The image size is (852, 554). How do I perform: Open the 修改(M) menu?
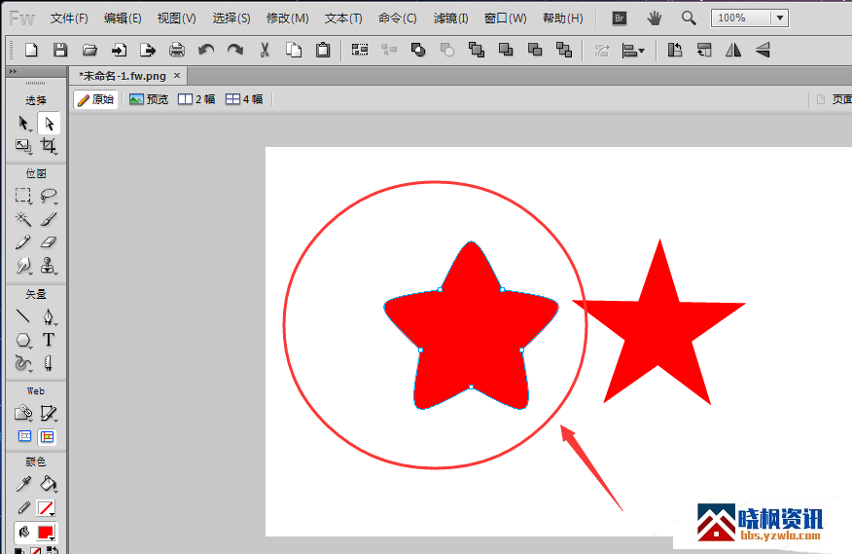288,18
